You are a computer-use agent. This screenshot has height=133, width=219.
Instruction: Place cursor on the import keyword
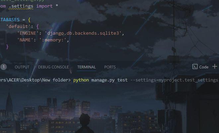44,6
